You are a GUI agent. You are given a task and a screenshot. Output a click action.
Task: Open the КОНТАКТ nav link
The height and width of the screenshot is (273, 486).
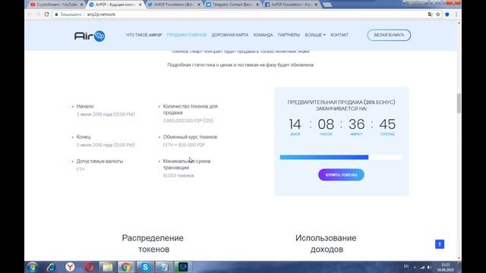point(339,35)
